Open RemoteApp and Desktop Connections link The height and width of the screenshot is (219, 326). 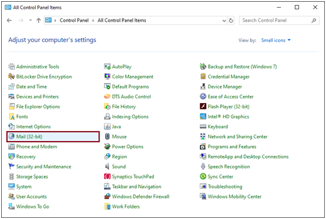click(x=248, y=156)
